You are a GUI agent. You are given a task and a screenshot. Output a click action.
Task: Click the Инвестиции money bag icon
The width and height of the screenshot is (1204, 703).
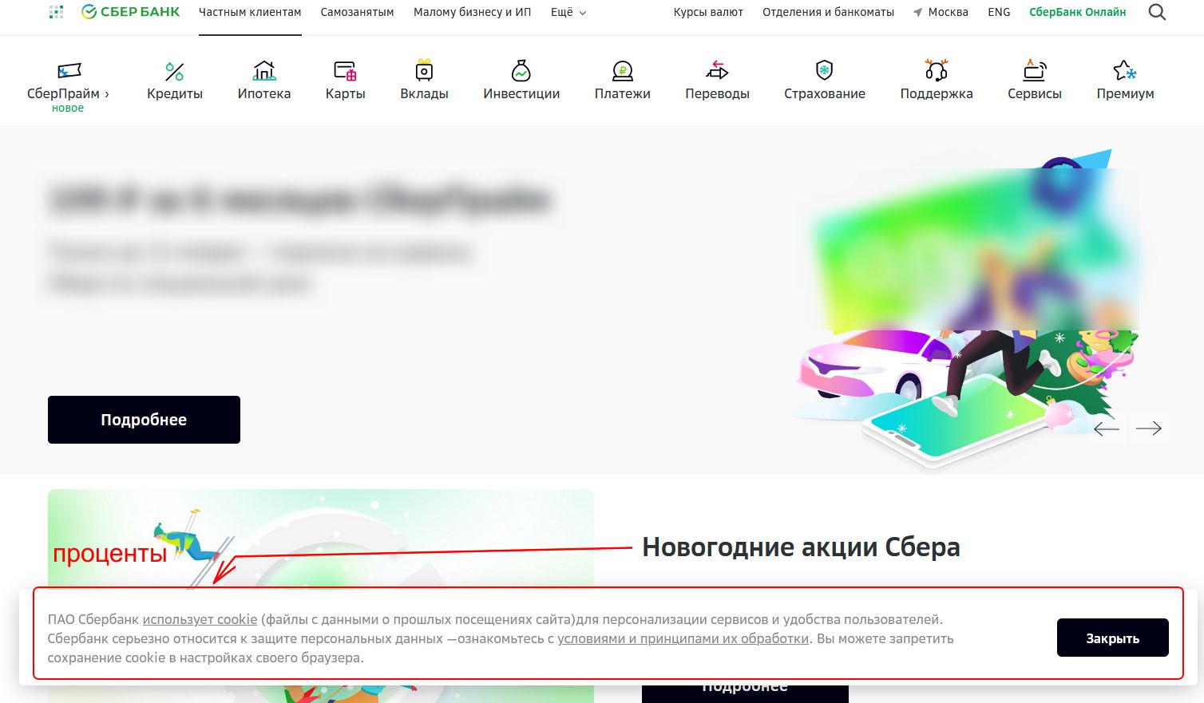pyautogui.click(x=521, y=71)
